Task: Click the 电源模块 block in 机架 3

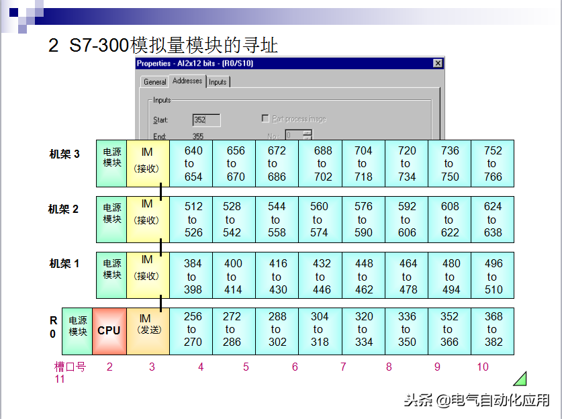Action: 111,163
